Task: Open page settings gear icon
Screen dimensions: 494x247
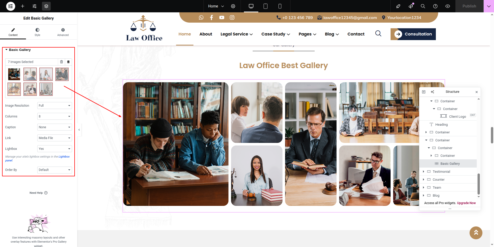Action: click(x=233, y=6)
